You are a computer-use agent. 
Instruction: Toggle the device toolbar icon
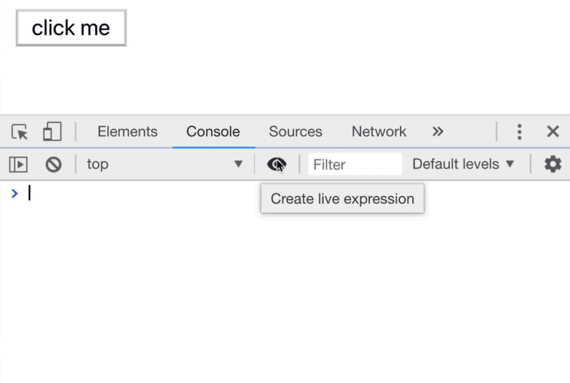tap(52, 132)
